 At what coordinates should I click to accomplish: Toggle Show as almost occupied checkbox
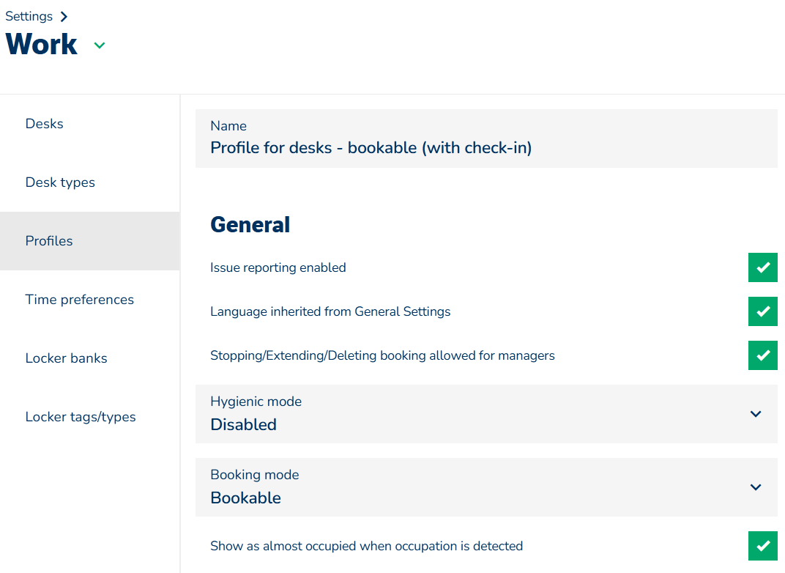(x=762, y=546)
